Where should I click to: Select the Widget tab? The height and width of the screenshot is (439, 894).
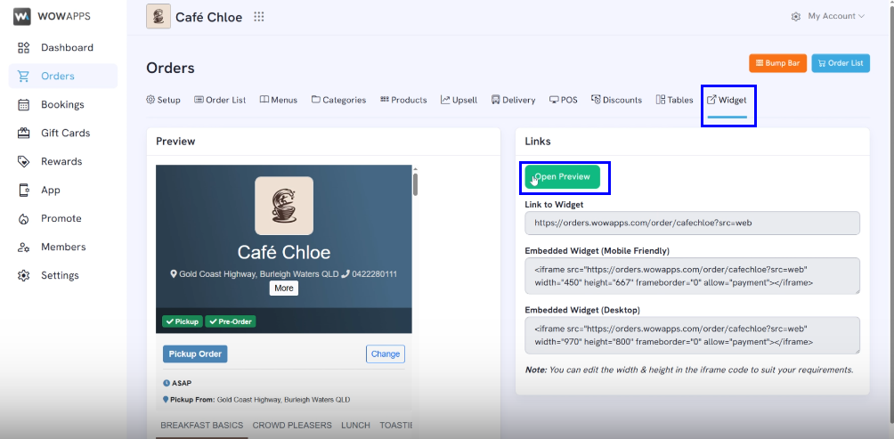[x=727, y=100]
